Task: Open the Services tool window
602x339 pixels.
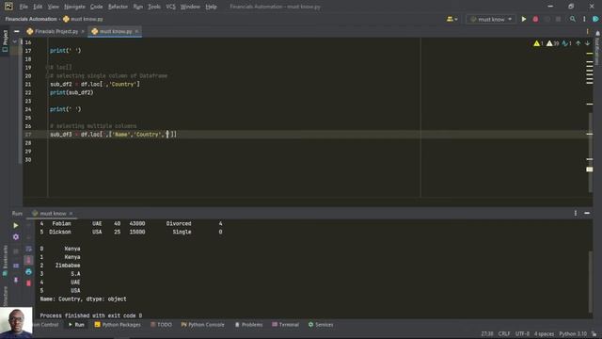Action: tap(321, 325)
